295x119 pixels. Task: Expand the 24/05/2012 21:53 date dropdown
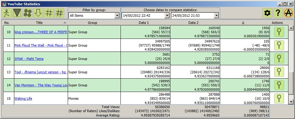pos(216,16)
